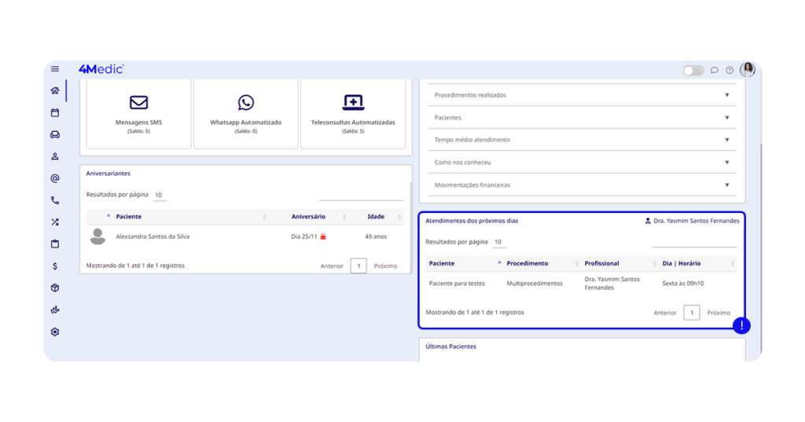The image size is (805, 422).
Task: Open the chat bubble icon in header
Action: pyautogui.click(x=715, y=70)
